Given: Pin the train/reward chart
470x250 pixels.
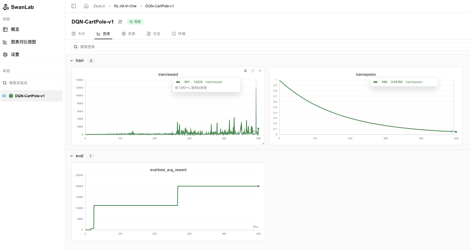Looking at the screenshot, I should [245, 71].
